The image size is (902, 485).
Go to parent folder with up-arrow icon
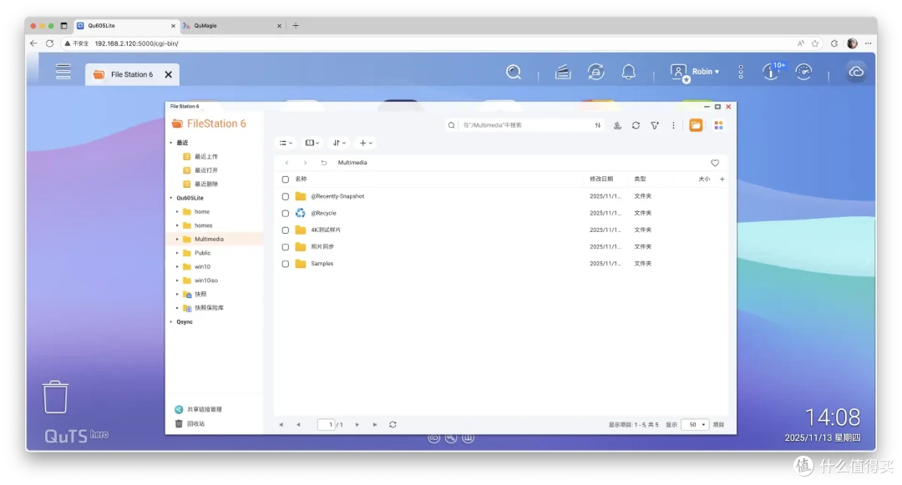click(x=324, y=163)
